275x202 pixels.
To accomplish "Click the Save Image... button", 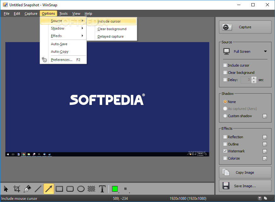I will [245, 186].
